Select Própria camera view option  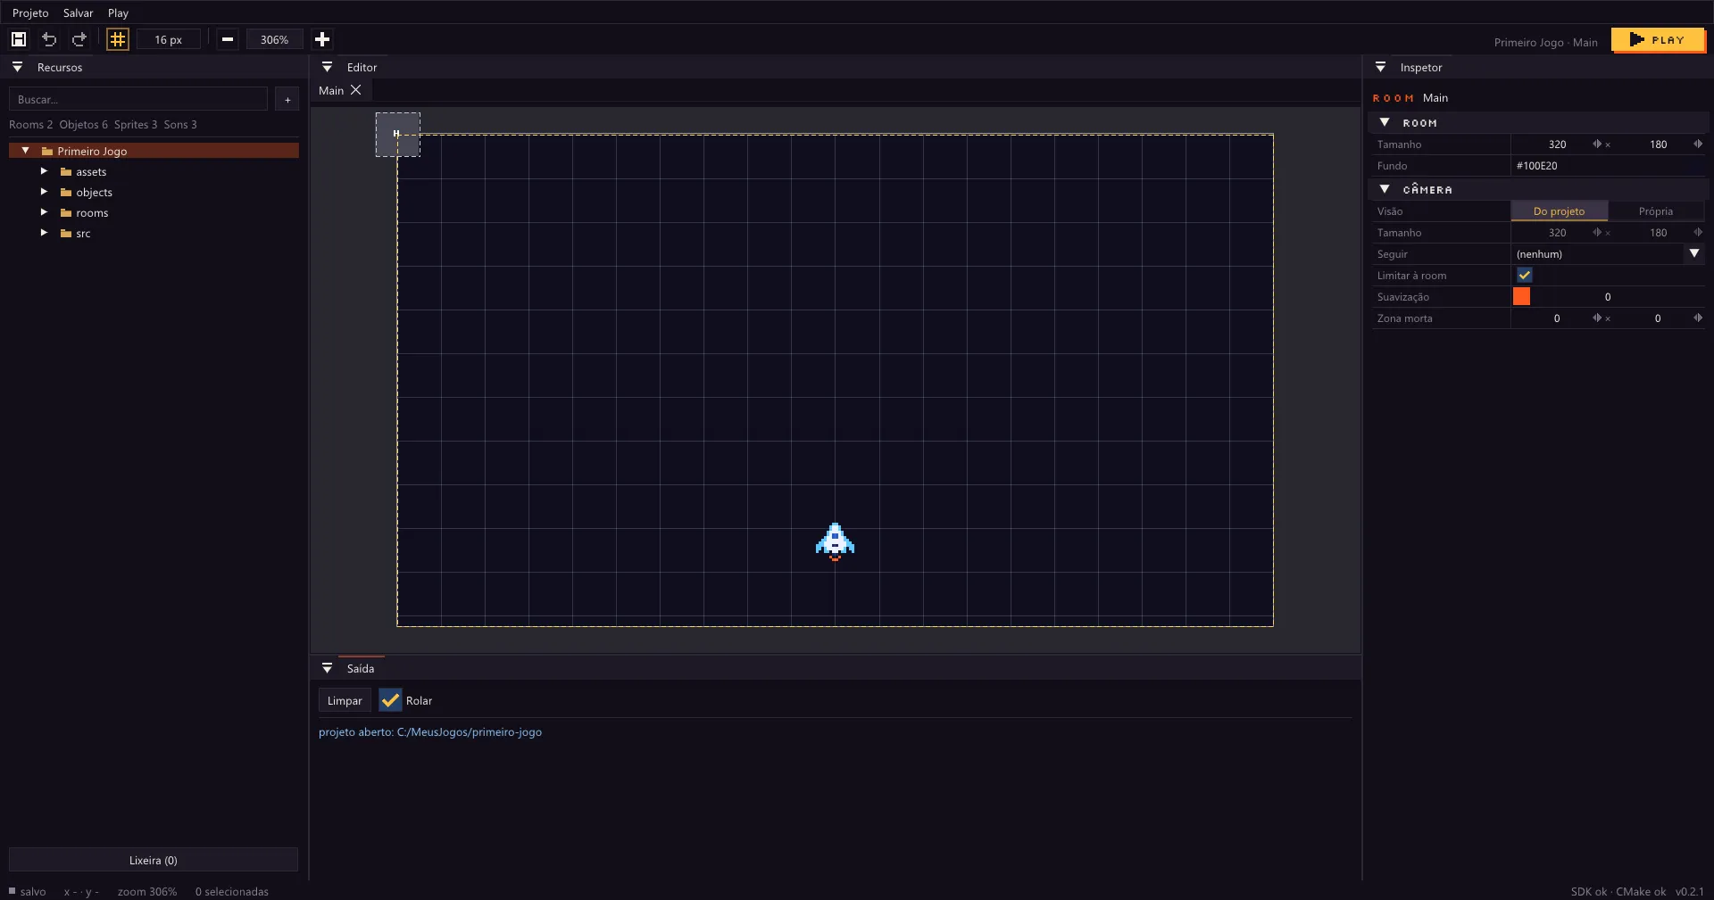(1656, 211)
